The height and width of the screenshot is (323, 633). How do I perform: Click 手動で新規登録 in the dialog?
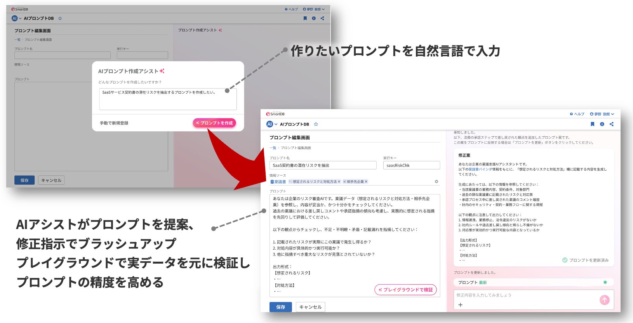[x=114, y=123]
